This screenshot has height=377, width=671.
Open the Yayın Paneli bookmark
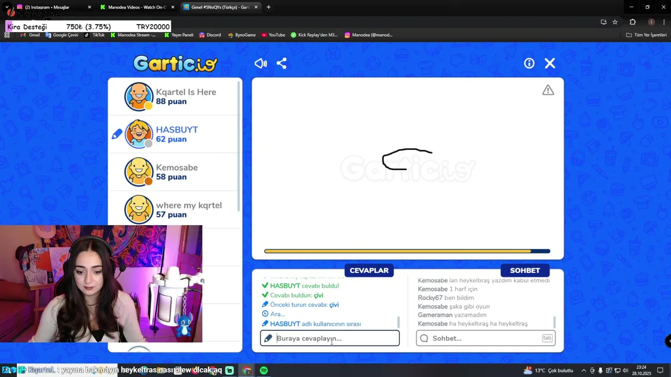click(179, 35)
